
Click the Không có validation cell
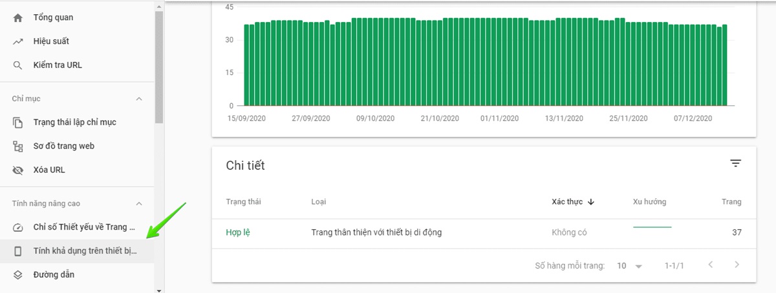pyautogui.click(x=569, y=232)
